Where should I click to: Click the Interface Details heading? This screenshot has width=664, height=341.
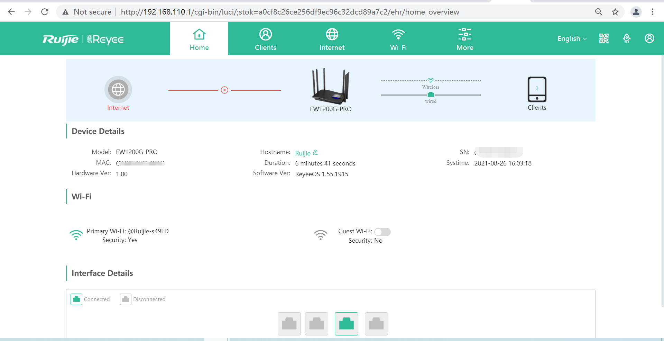click(x=102, y=273)
